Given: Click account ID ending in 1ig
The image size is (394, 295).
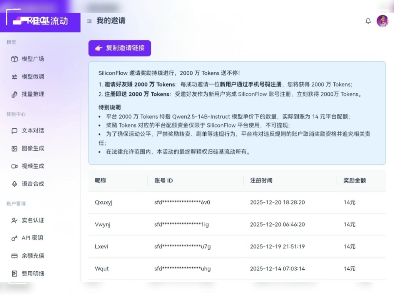Looking at the screenshot, I should click(x=182, y=224).
